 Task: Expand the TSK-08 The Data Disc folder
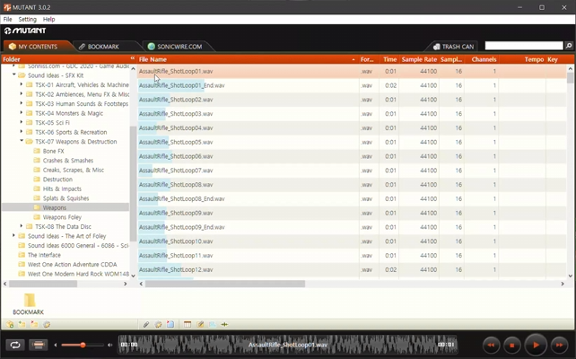click(22, 226)
